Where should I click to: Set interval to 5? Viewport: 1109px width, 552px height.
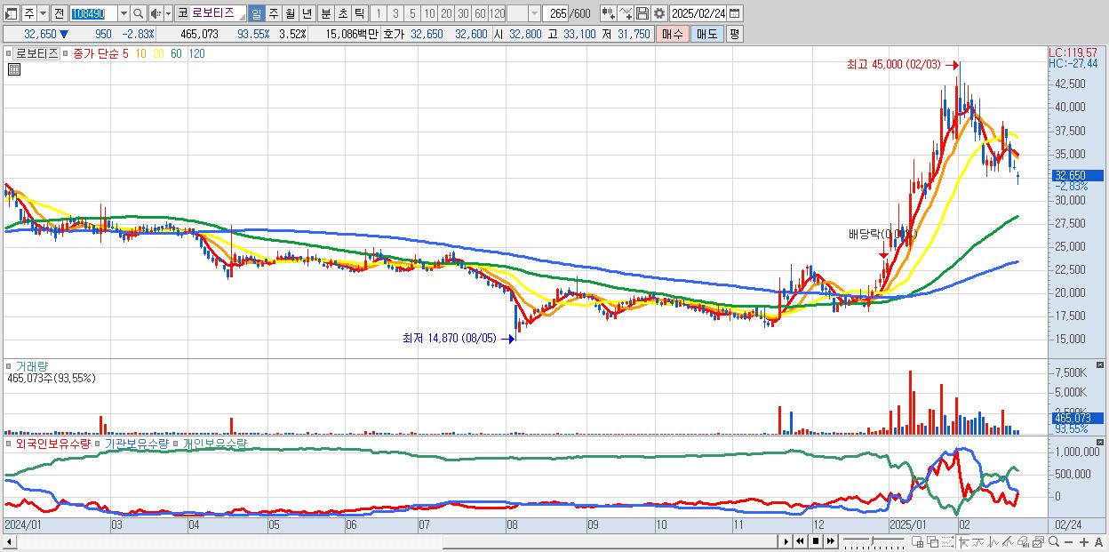(412, 13)
